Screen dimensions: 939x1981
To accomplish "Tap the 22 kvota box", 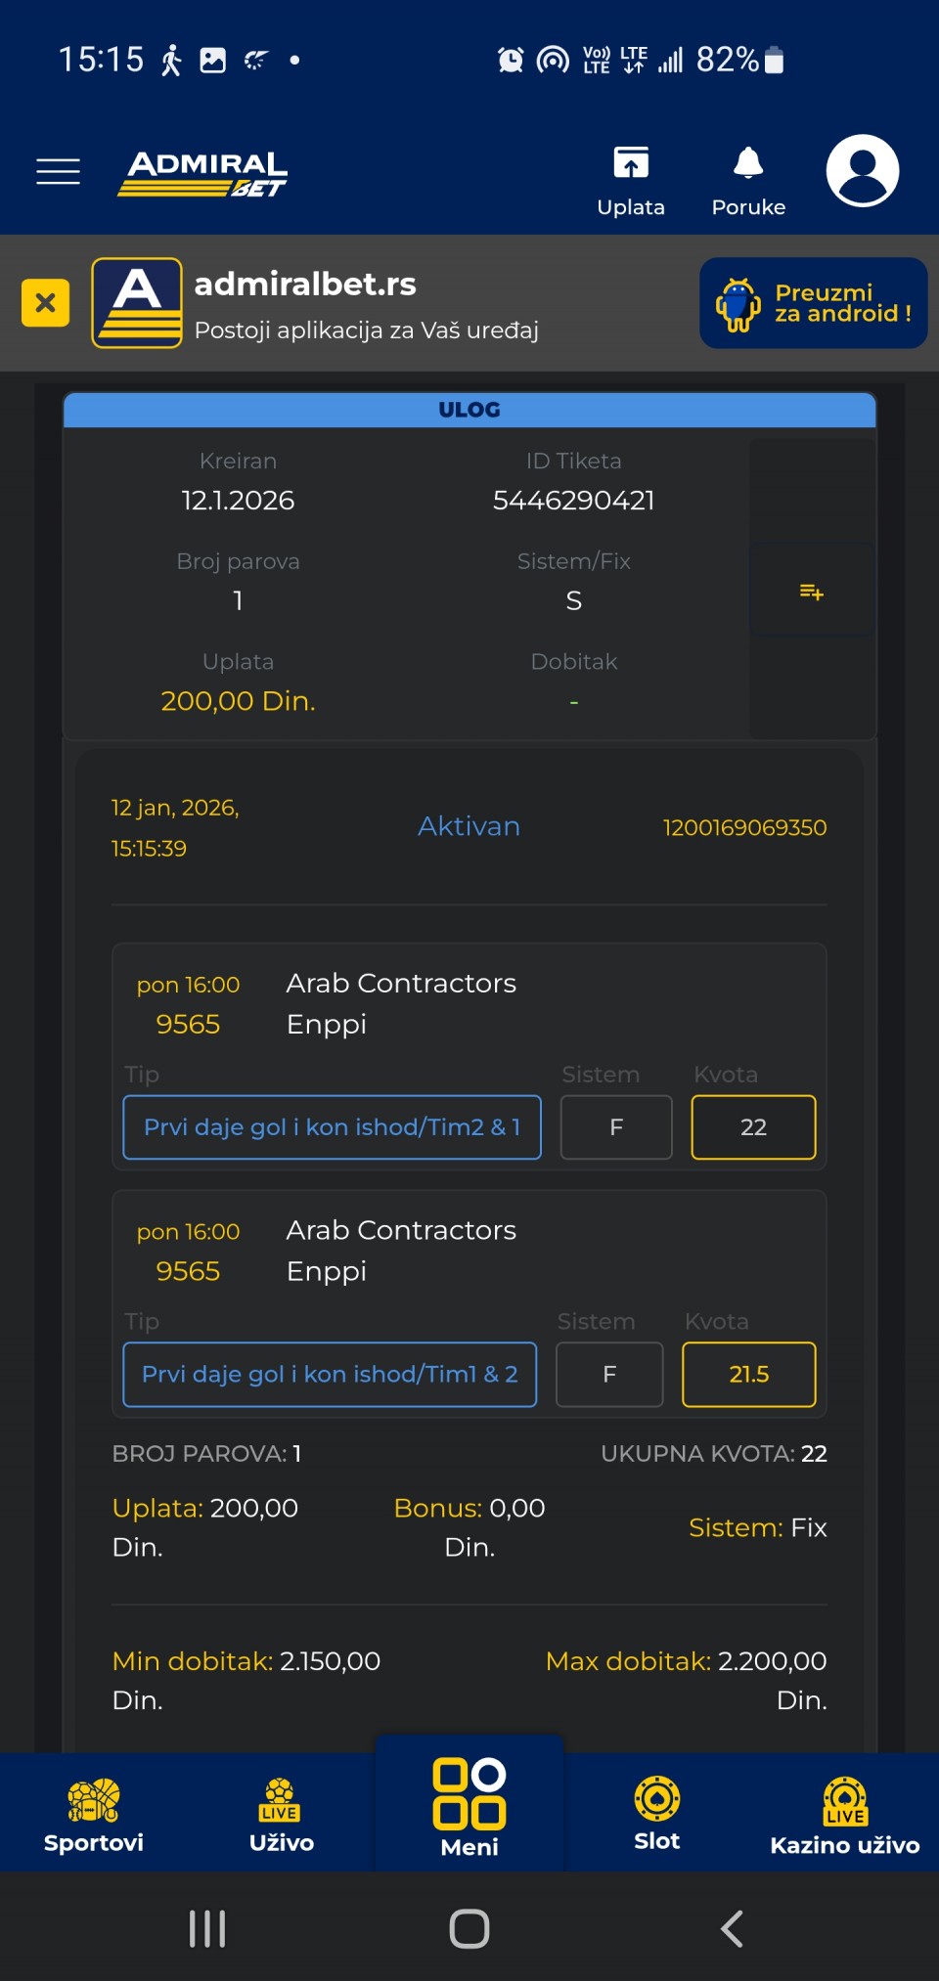I will tap(753, 1127).
